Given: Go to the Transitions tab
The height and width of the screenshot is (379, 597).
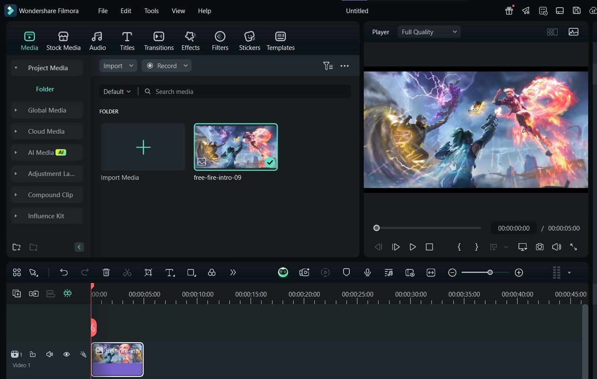Looking at the screenshot, I should point(159,41).
